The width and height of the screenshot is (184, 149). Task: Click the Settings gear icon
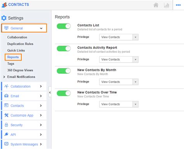[4, 18]
